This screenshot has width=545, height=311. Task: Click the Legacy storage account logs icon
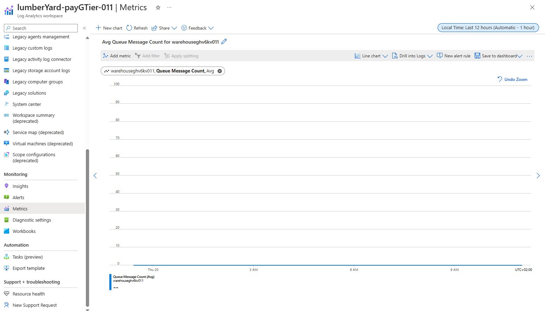tap(6, 71)
